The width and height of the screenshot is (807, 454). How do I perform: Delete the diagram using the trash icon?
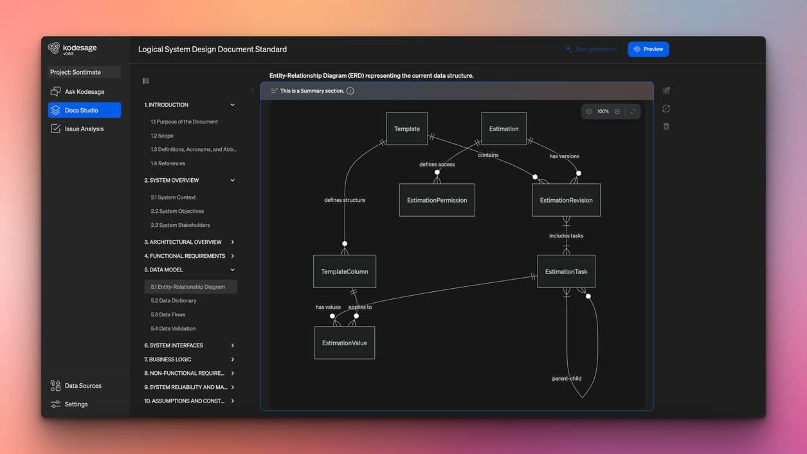tap(666, 126)
